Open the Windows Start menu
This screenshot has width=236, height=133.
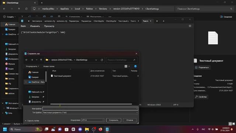pyautogui.click(x=5, y=129)
